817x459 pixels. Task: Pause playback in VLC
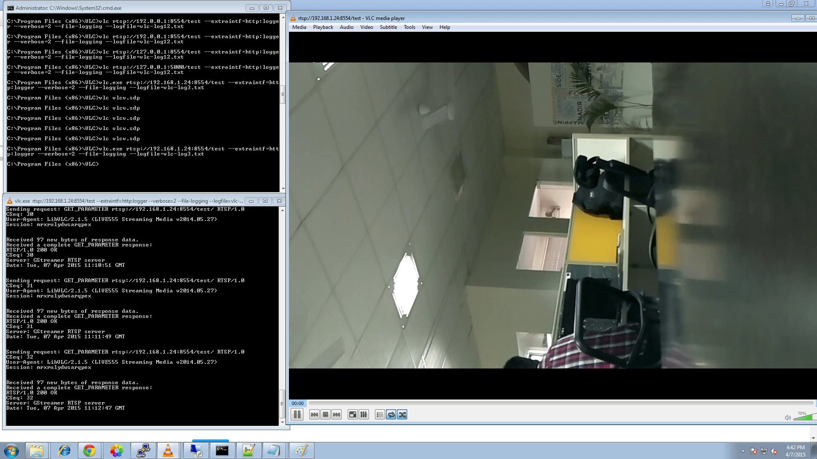click(297, 414)
